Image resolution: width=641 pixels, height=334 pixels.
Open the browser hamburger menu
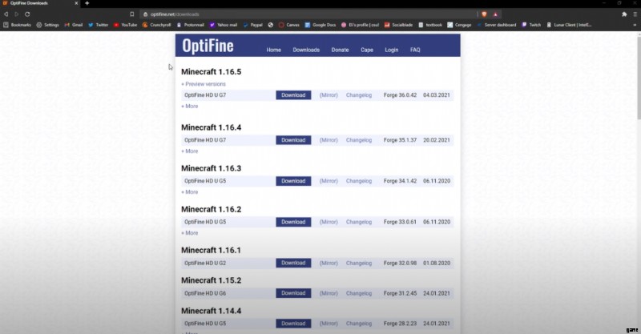(635, 14)
